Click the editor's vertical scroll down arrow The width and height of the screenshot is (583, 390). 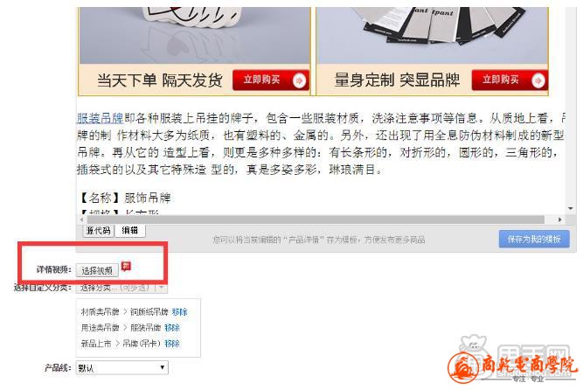[571, 208]
